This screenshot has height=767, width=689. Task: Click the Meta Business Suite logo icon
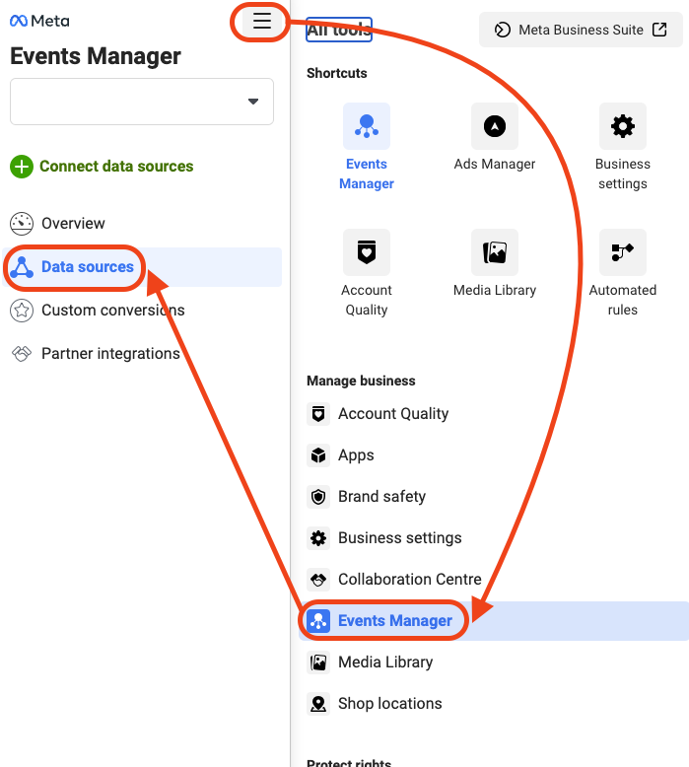point(502,30)
